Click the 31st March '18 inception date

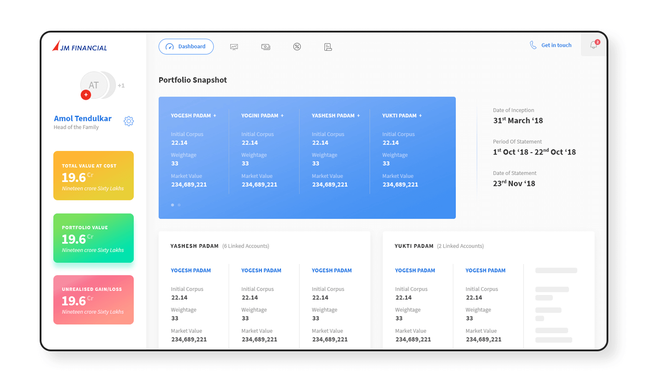(518, 121)
